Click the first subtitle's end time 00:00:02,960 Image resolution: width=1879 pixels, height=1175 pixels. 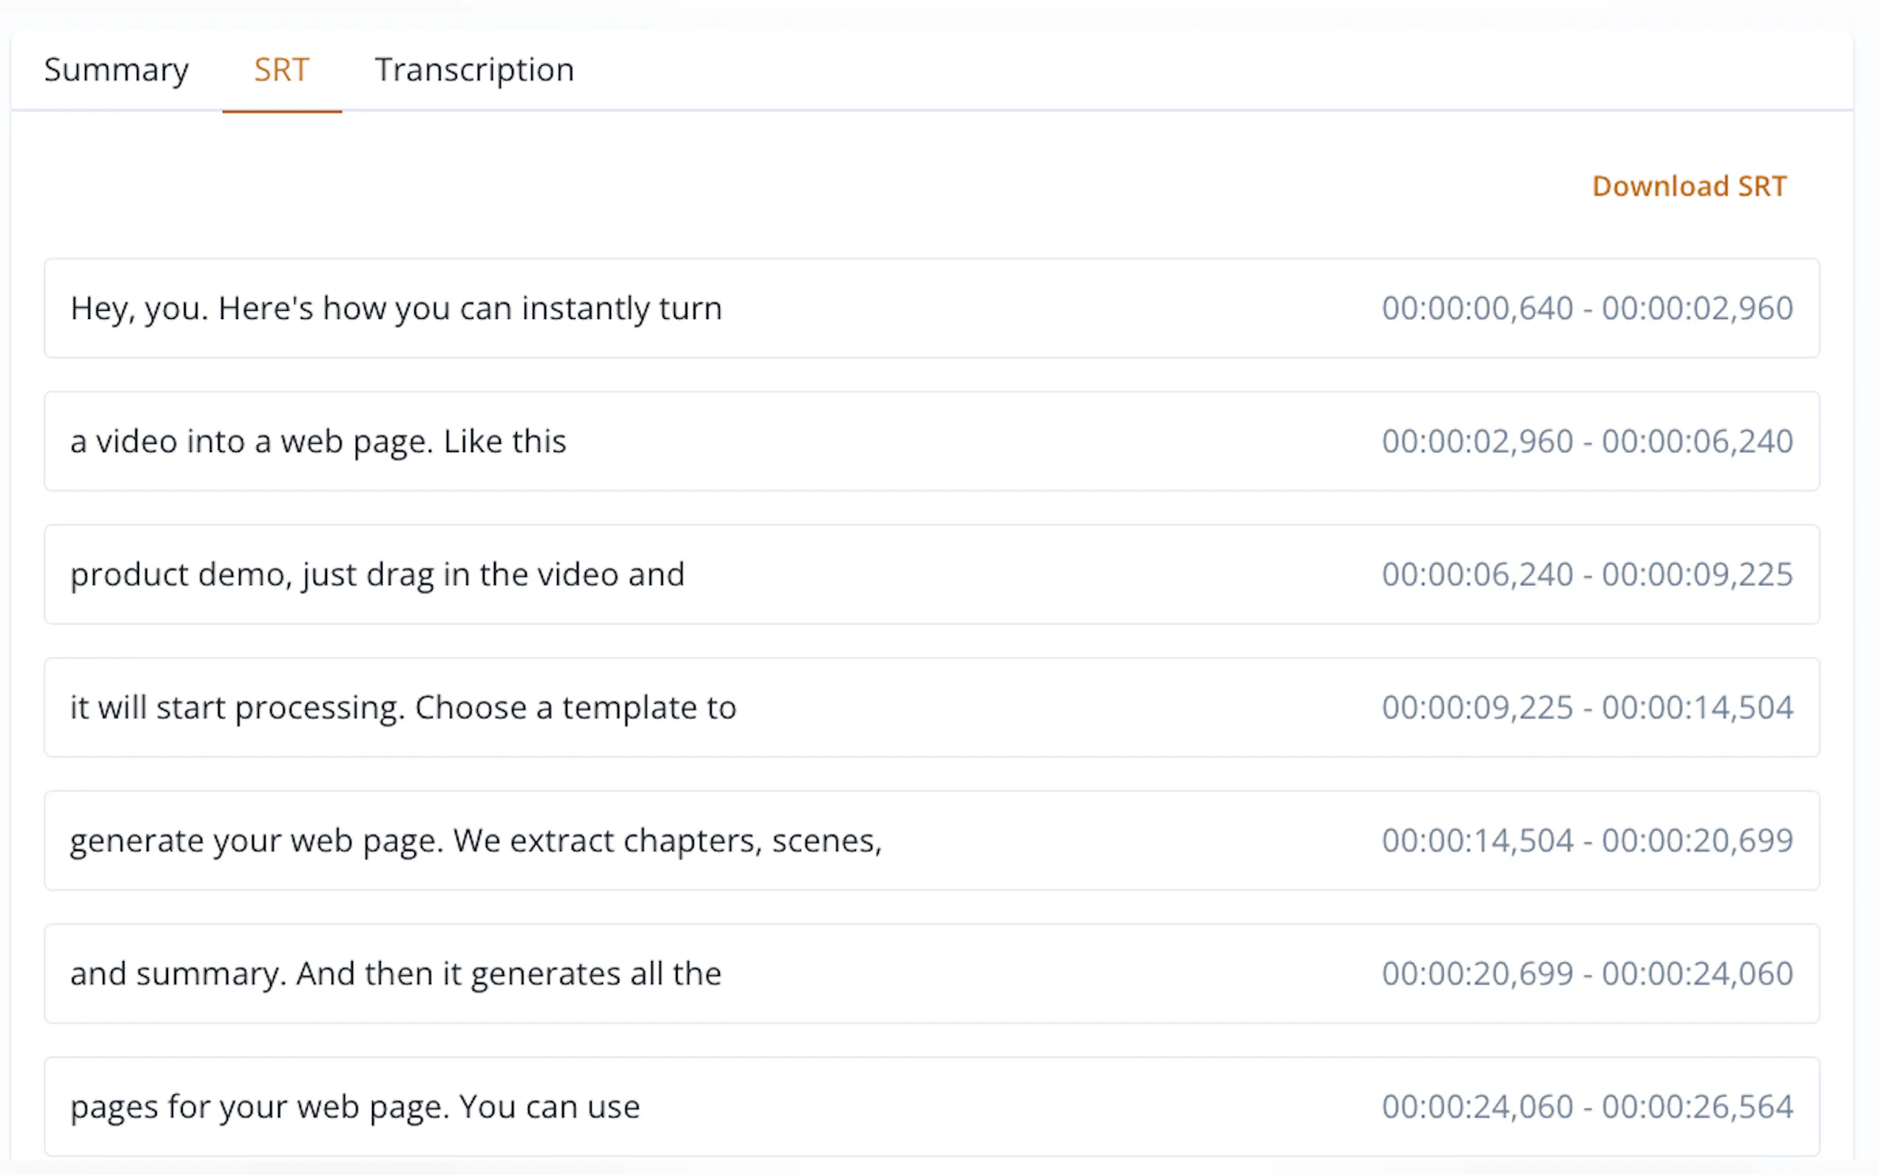pyautogui.click(x=1697, y=309)
